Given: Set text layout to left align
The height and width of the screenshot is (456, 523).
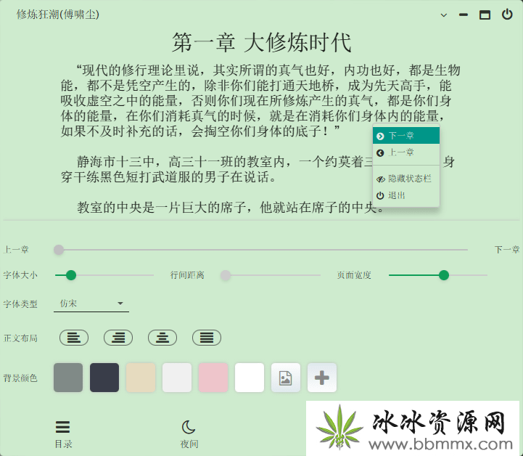Looking at the screenshot, I should click(74, 338).
